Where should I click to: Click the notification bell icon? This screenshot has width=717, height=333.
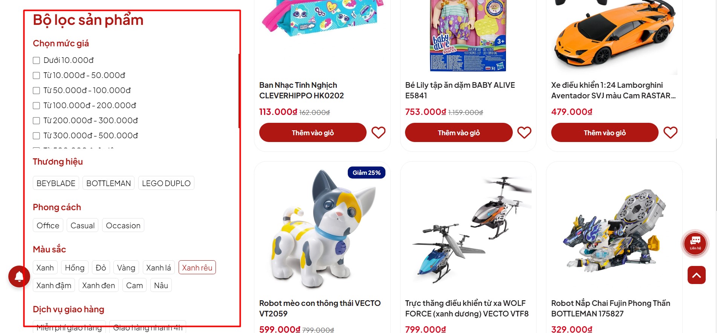point(19,276)
